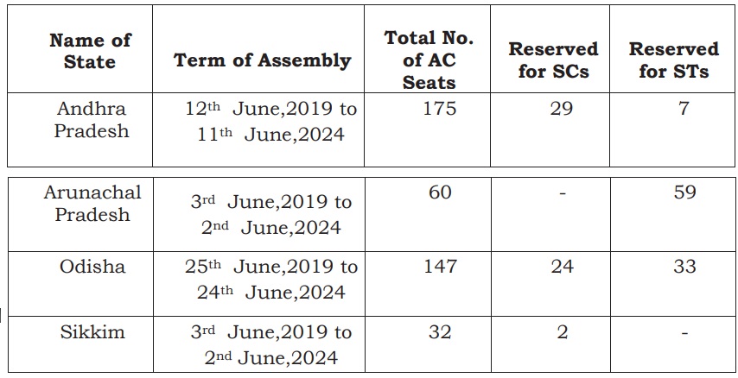Image resolution: width=738 pixels, height=378 pixels.
Task: Select the Arunachal Pradesh state name cell
Action: (92, 203)
